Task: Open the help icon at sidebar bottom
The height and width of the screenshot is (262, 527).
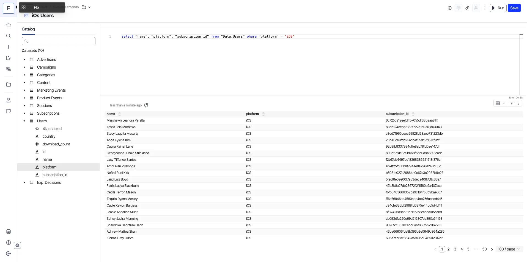Action: click(9, 243)
